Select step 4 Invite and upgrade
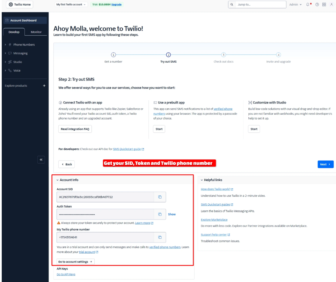 279,55
